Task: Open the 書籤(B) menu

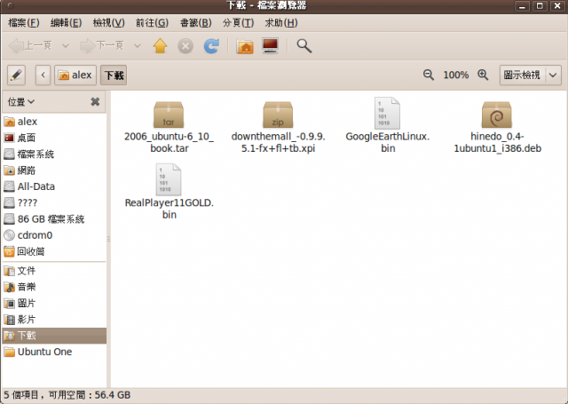Action: click(195, 23)
